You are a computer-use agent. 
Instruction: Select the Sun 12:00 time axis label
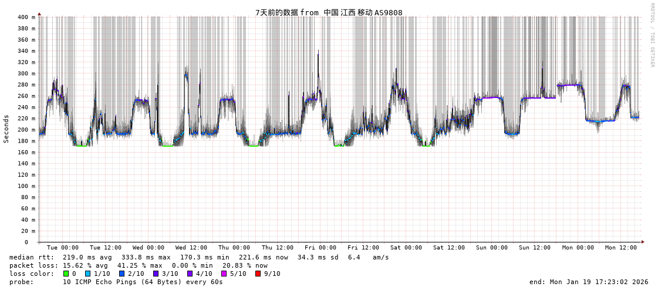tap(535, 248)
